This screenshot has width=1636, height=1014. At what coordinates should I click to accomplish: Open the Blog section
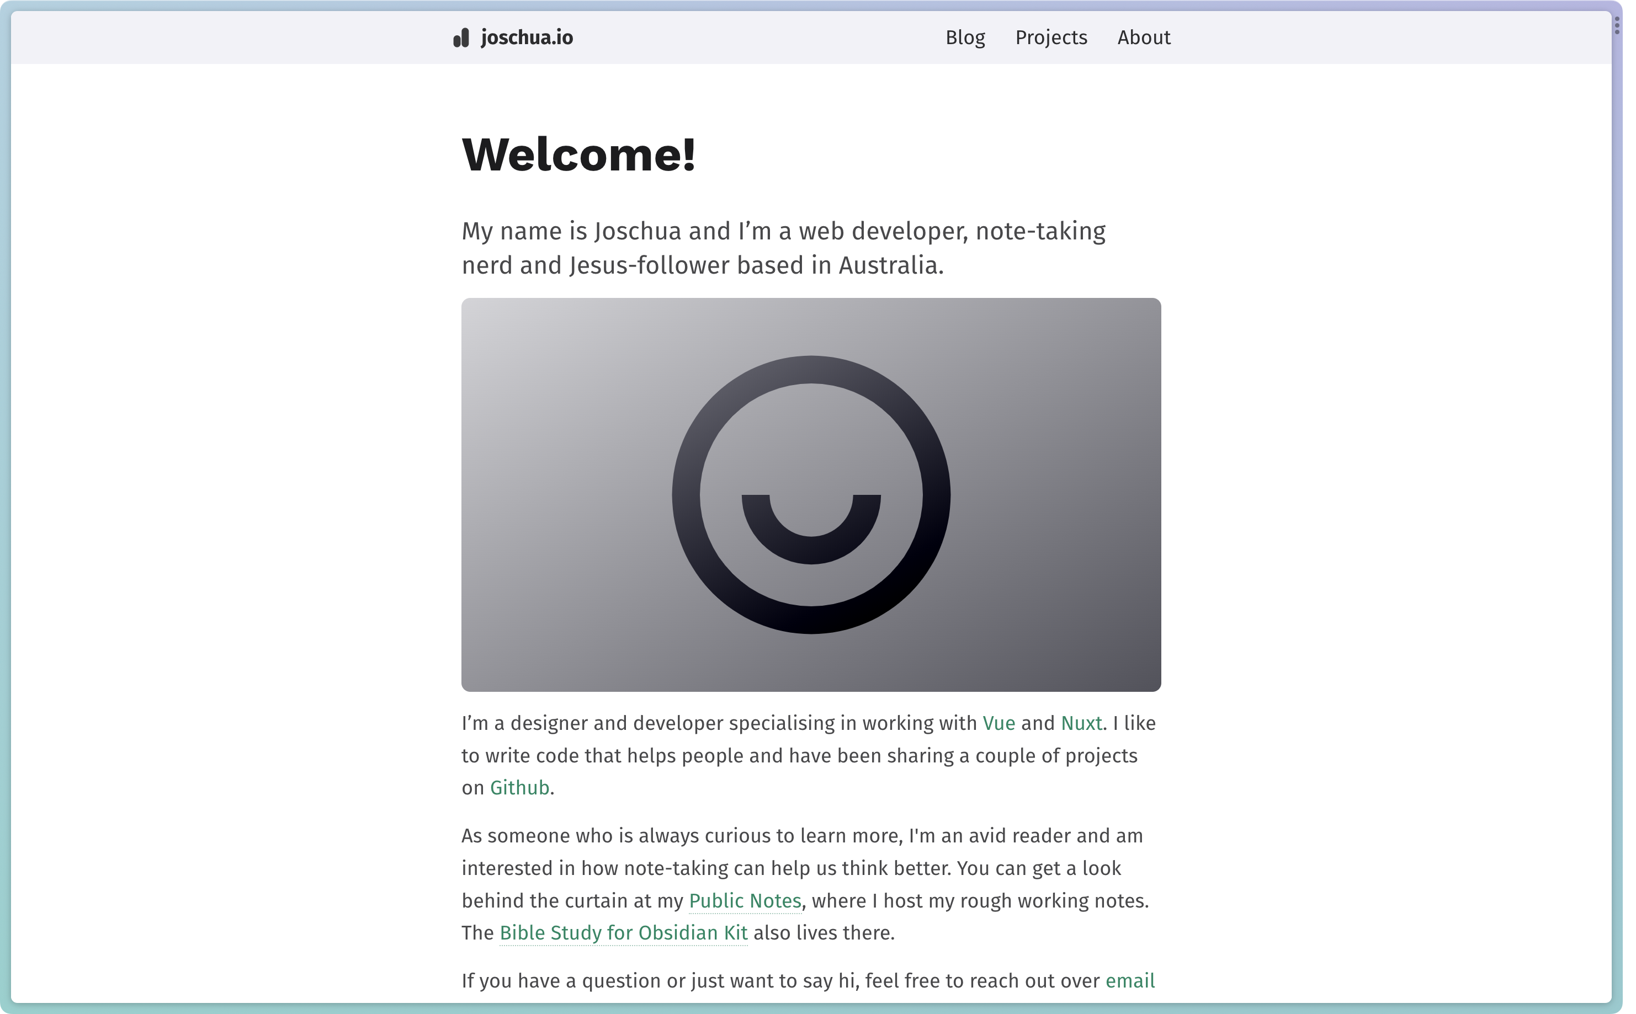tap(965, 38)
